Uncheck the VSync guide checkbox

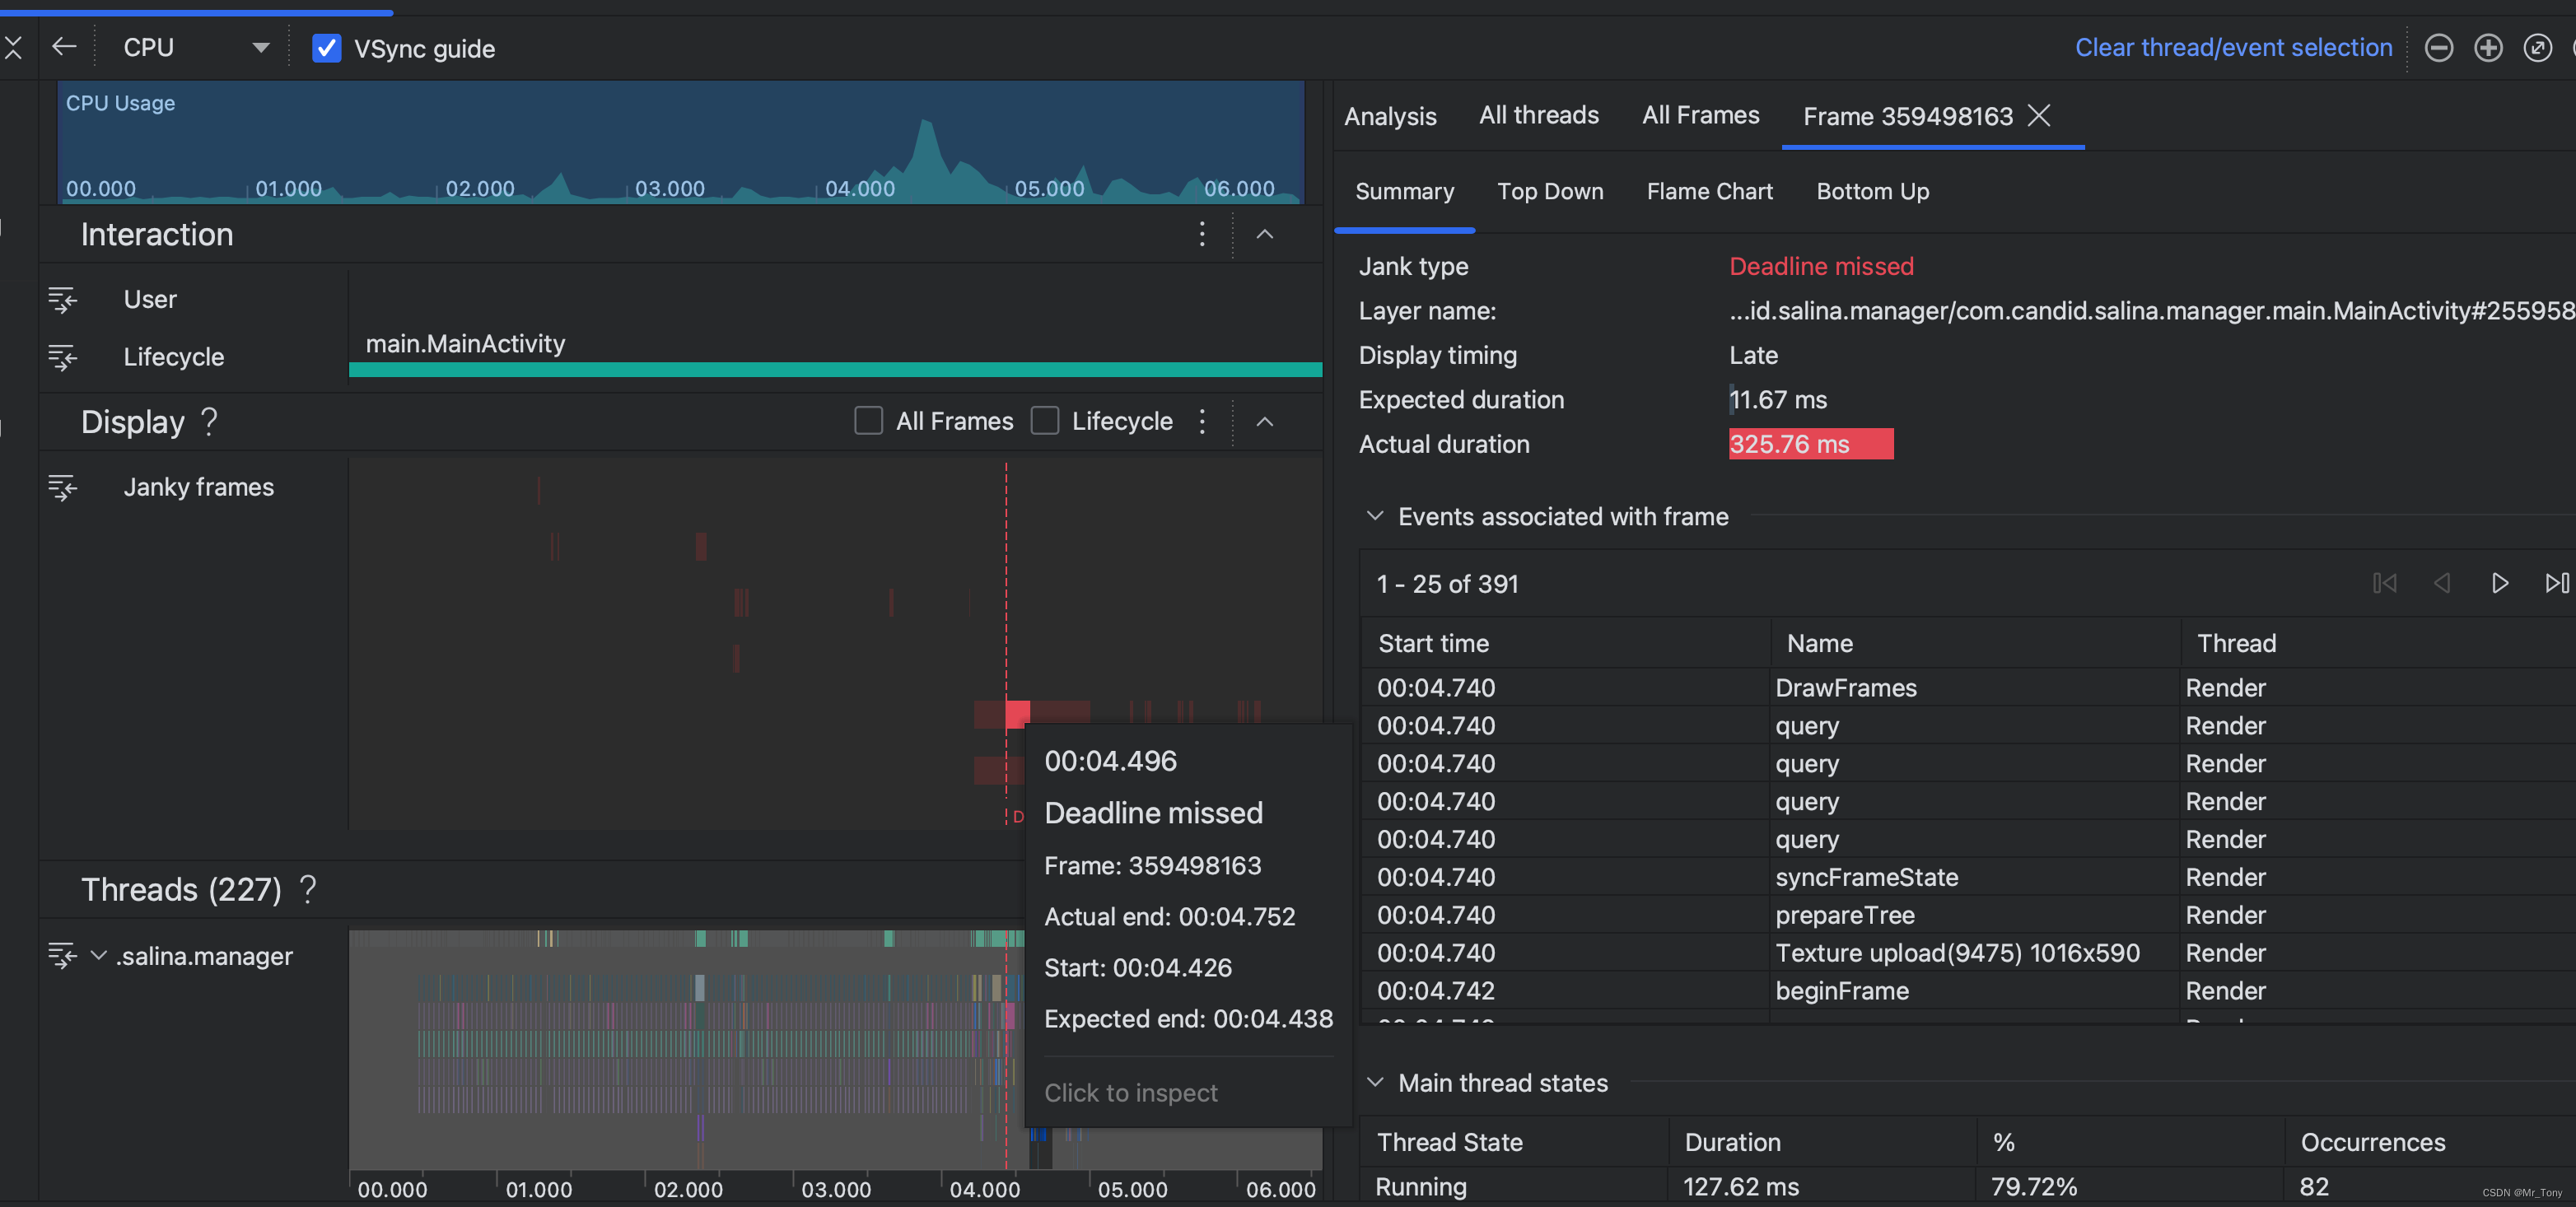(x=327, y=48)
